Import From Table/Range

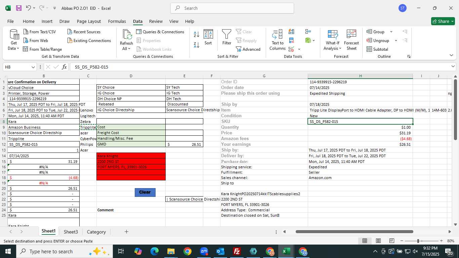pyautogui.click(x=42, y=49)
